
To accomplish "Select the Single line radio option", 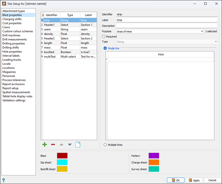I will click(x=105, y=48).
